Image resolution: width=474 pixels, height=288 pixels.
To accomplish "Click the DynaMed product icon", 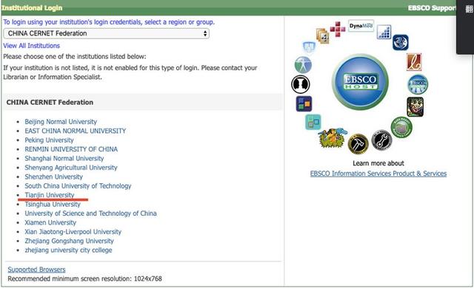I will 361,26.
